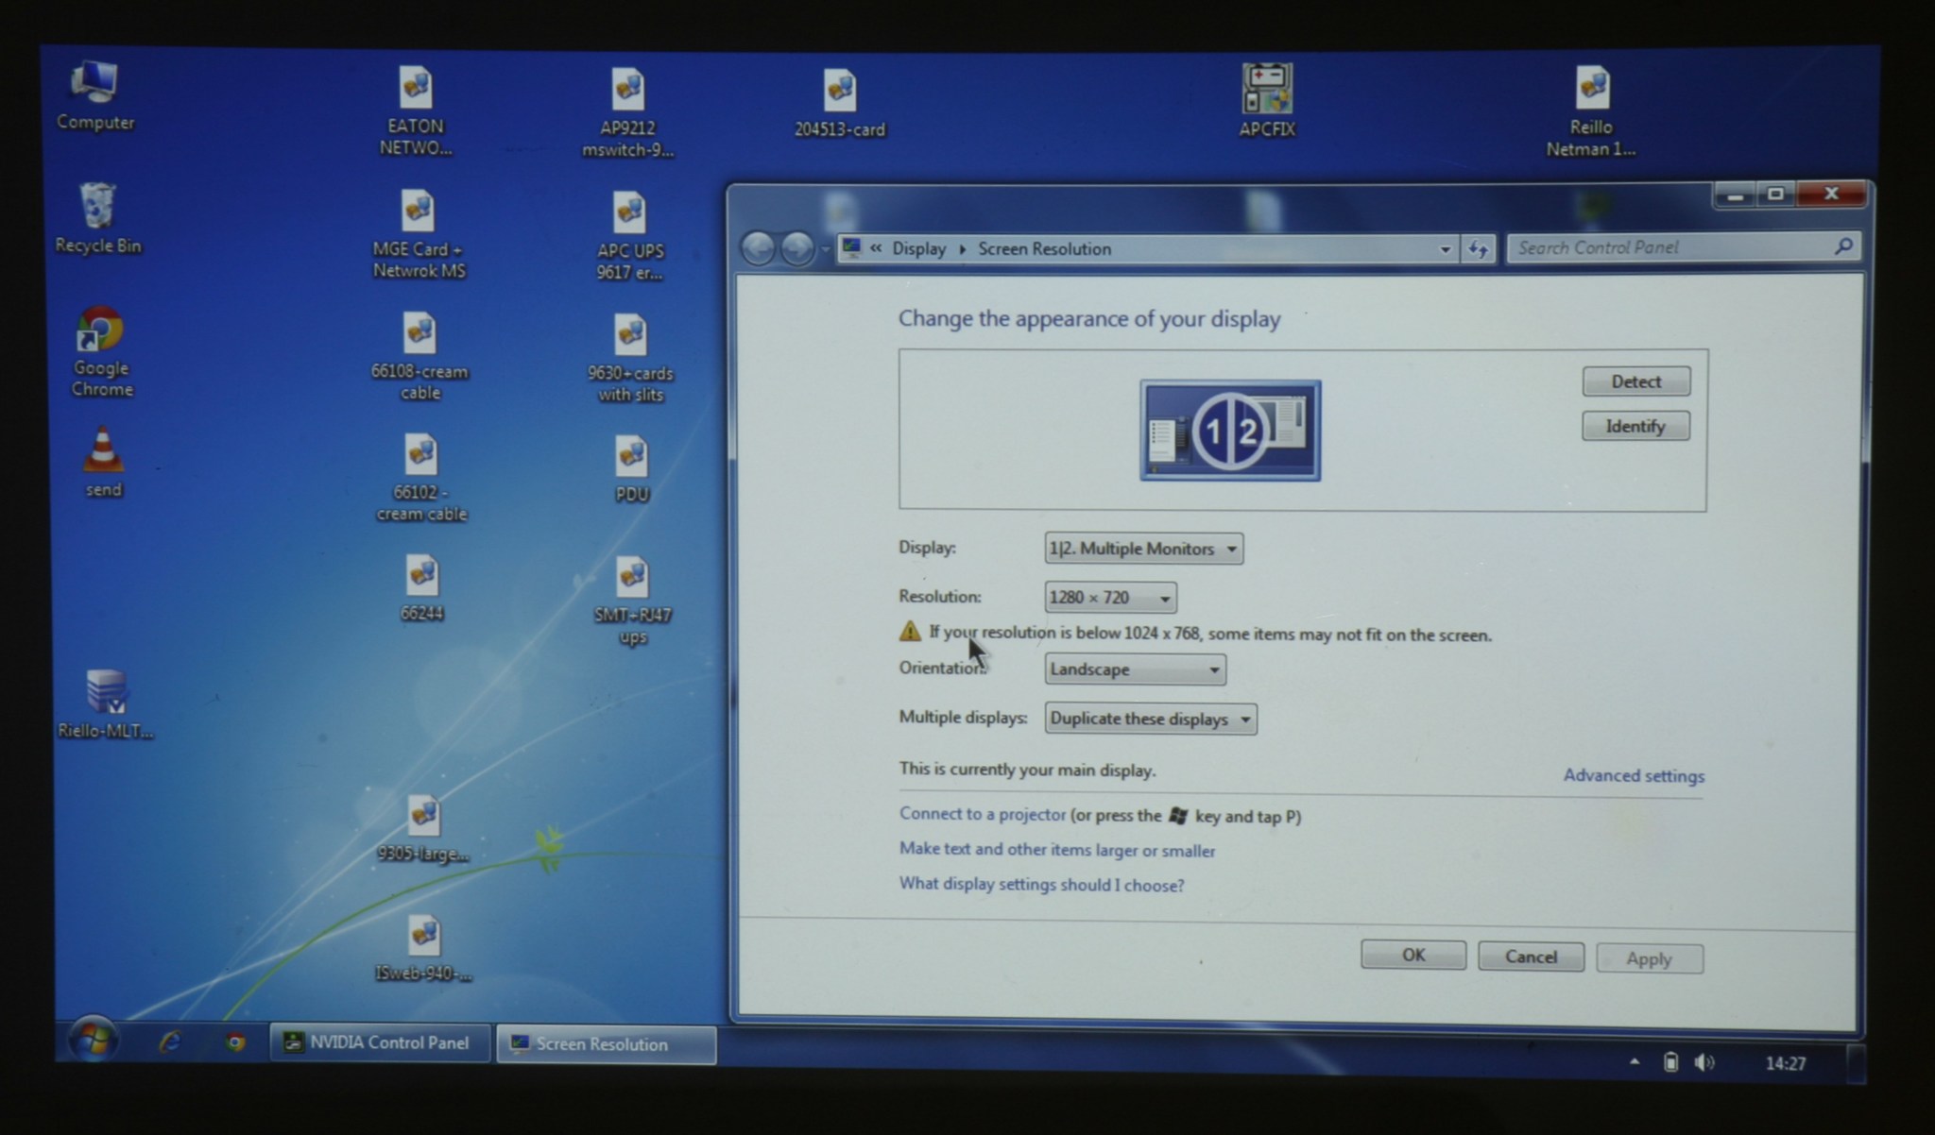Open the Recycle Bin icon
This screenshot has width=1935, height=1135.
coord(97,218)
